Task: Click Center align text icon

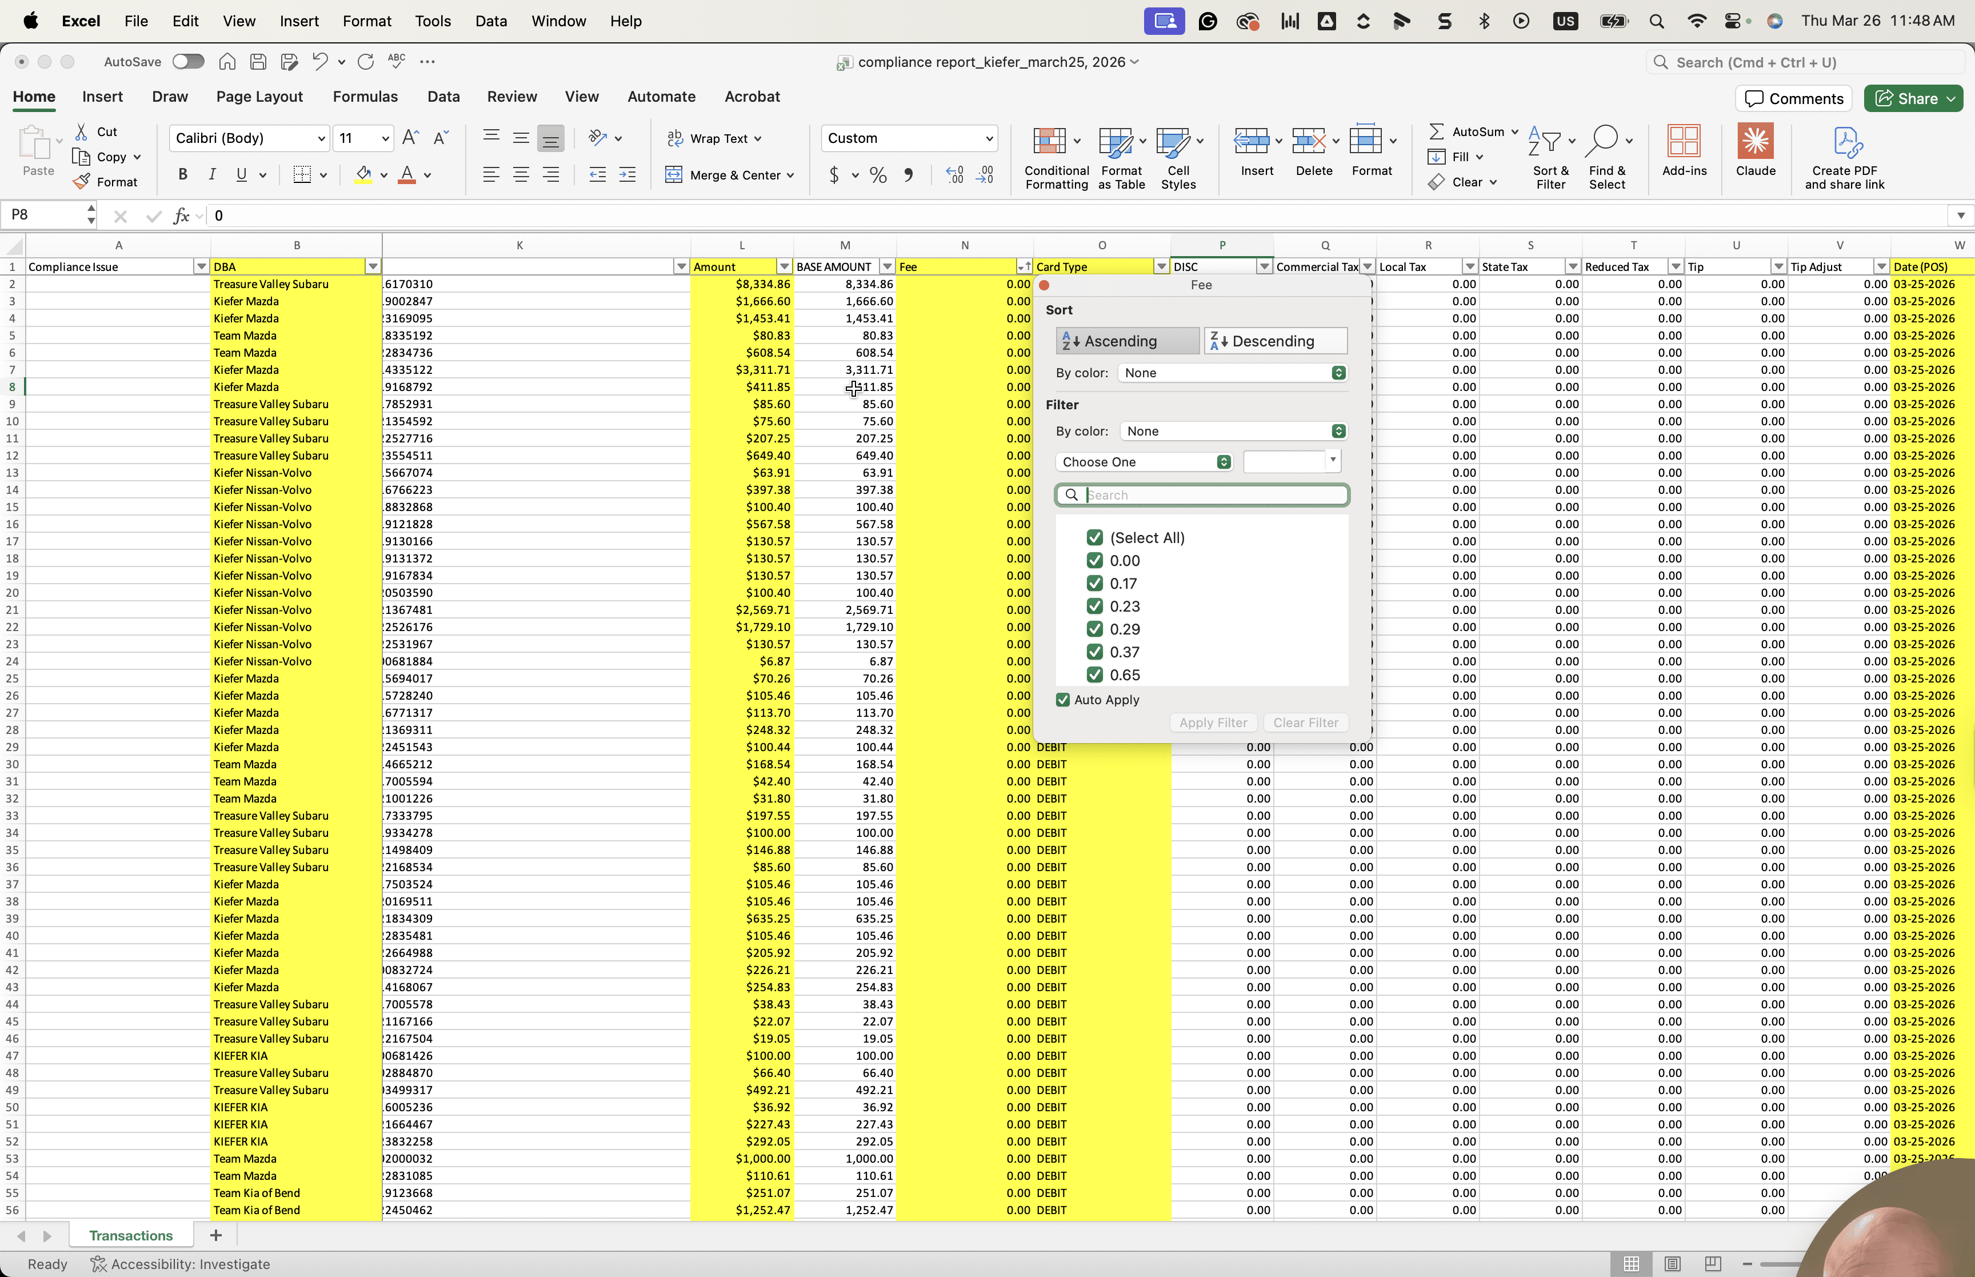Action: point(521,175)
